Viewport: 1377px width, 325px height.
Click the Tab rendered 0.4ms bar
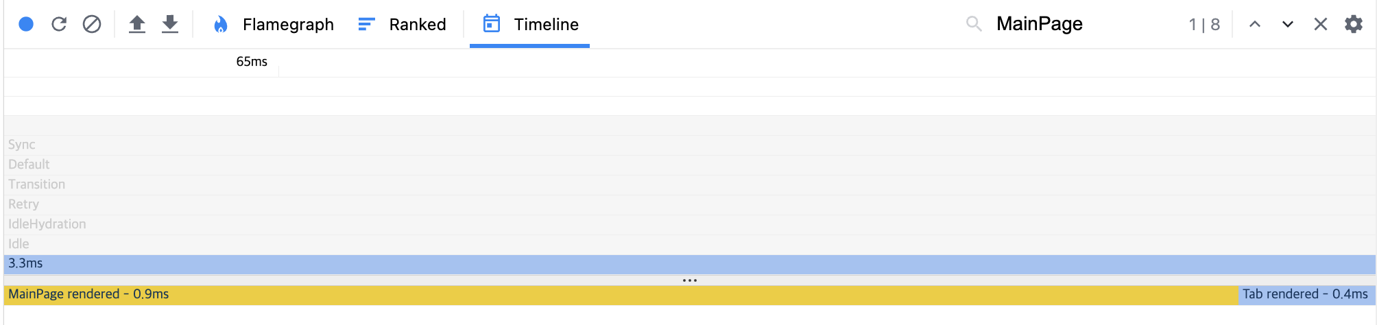(1307, 295)
